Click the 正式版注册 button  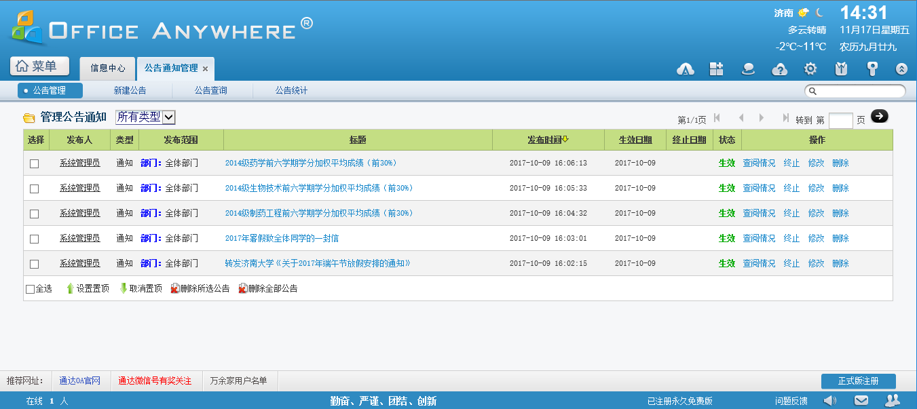pyautogui.click(x=858, y=381)
